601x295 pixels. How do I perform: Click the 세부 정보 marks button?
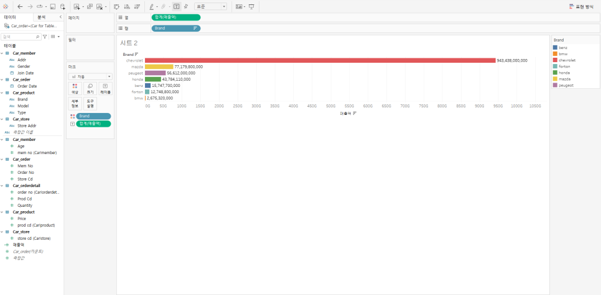75,103
